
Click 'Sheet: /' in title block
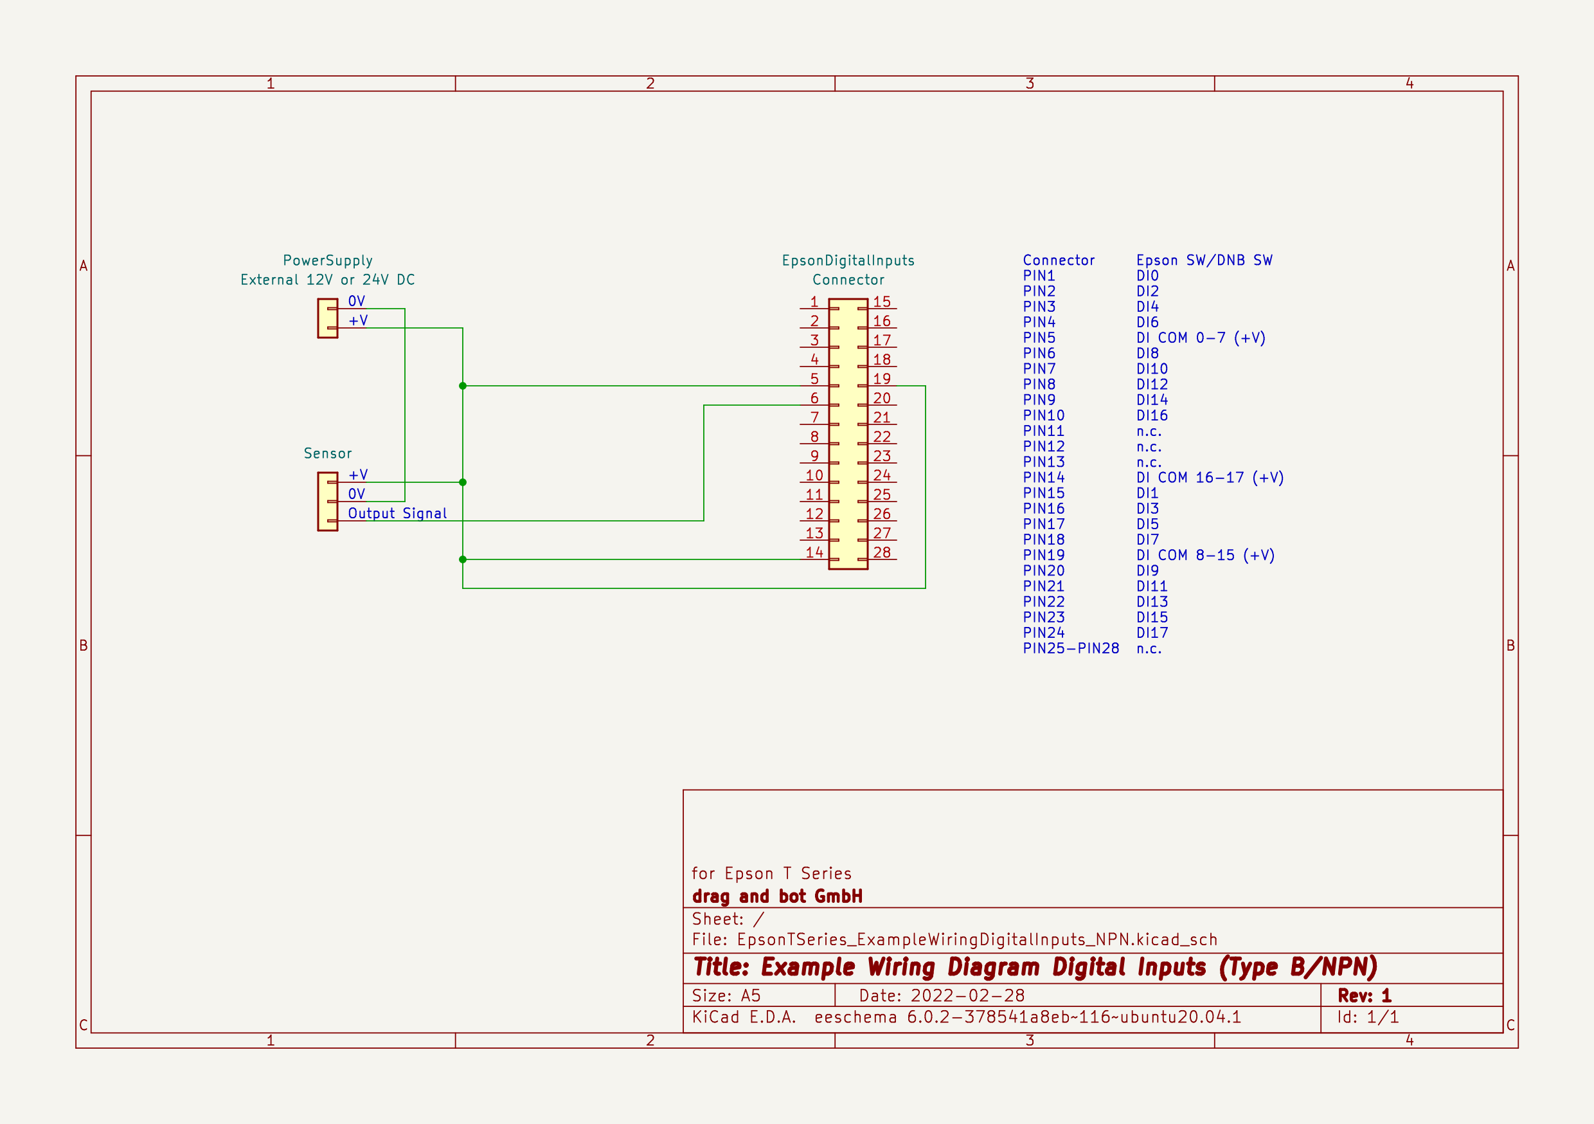(x=728, y=919)
